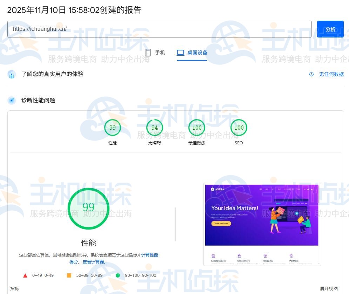Image resolution: width=349 pixels, height=294 pixels.
Task: Click the monitor icon on the 桌面设备 tab
Action: point(180,53)
